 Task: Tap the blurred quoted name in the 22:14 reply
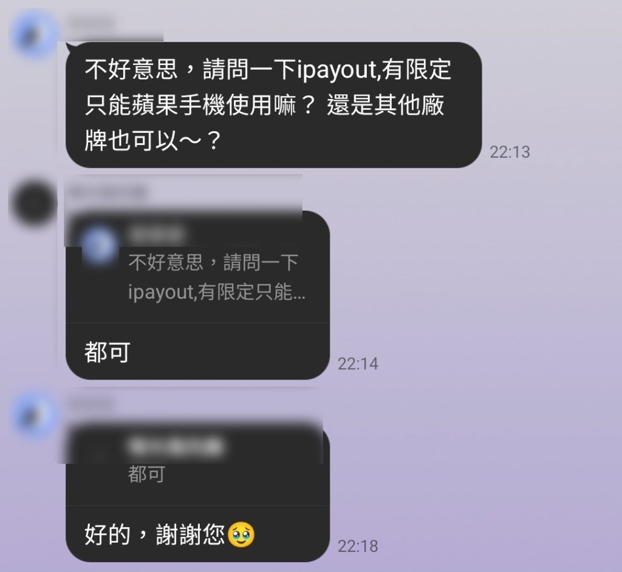coord(157,234)
